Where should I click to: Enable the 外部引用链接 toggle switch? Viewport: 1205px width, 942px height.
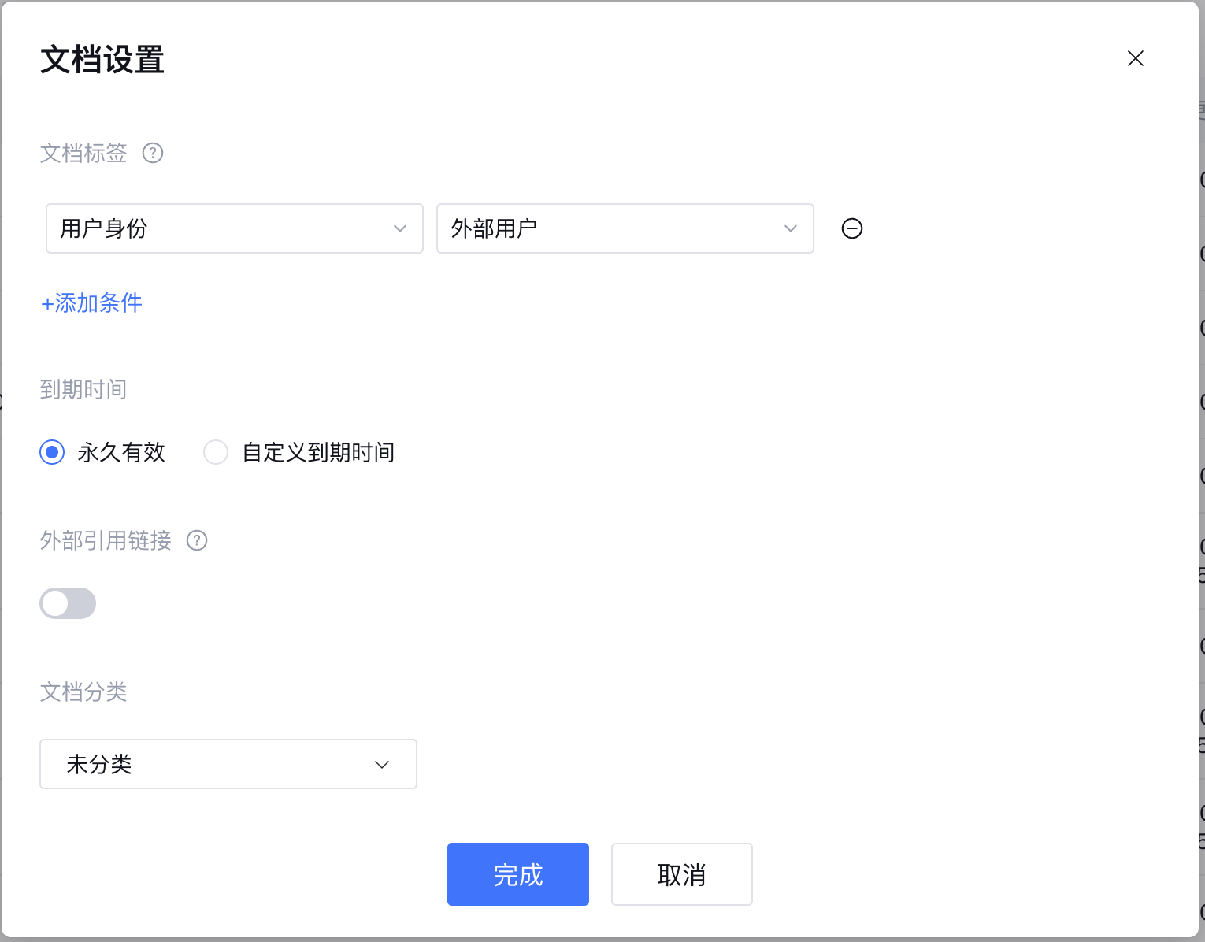[68, 603]
